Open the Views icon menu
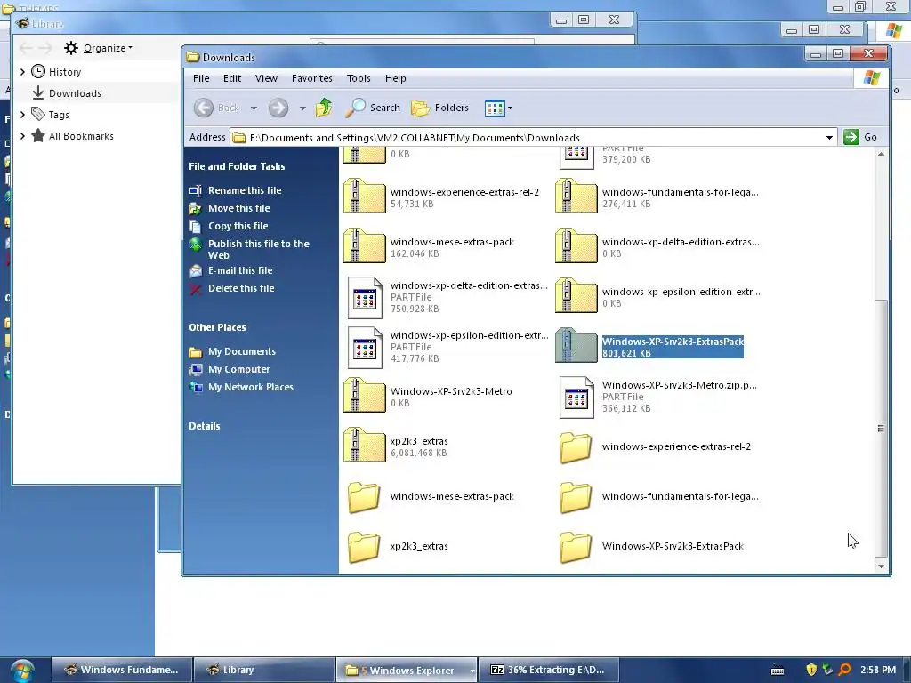The width and height of the screenshot is (911, 683). coord(495,108)
